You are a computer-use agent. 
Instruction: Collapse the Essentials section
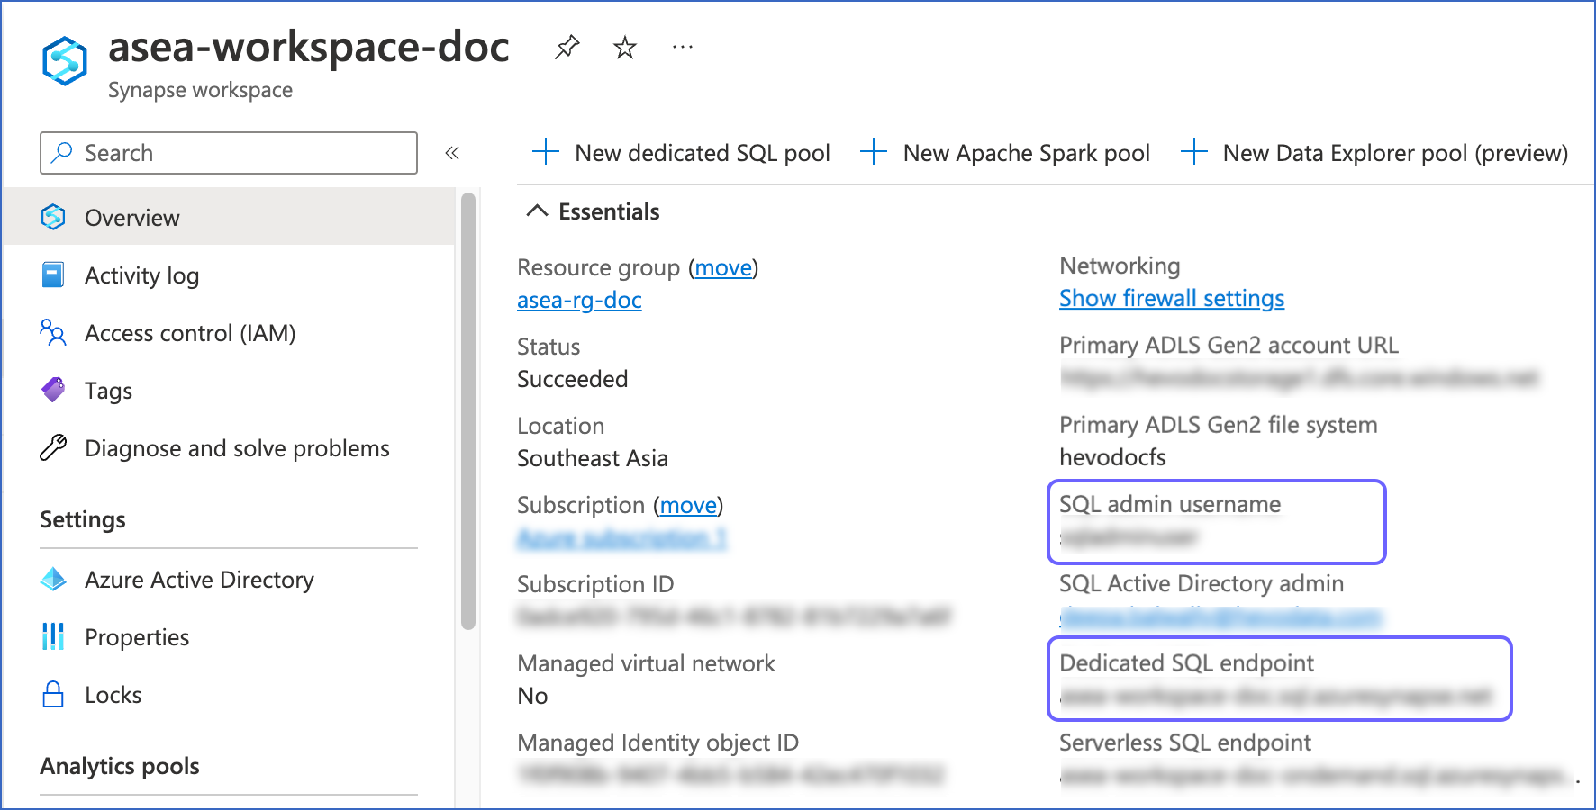tap(593, 211)
